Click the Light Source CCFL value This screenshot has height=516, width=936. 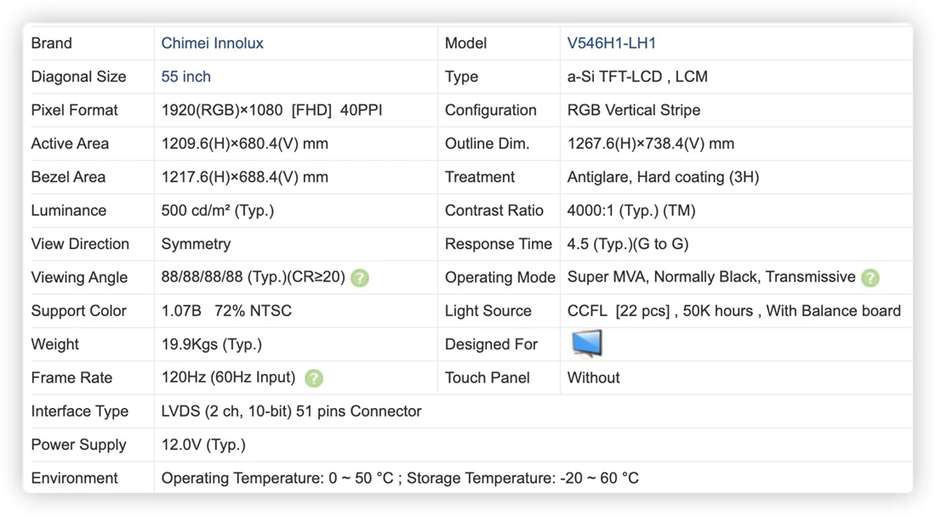click(x=733, y=311)
